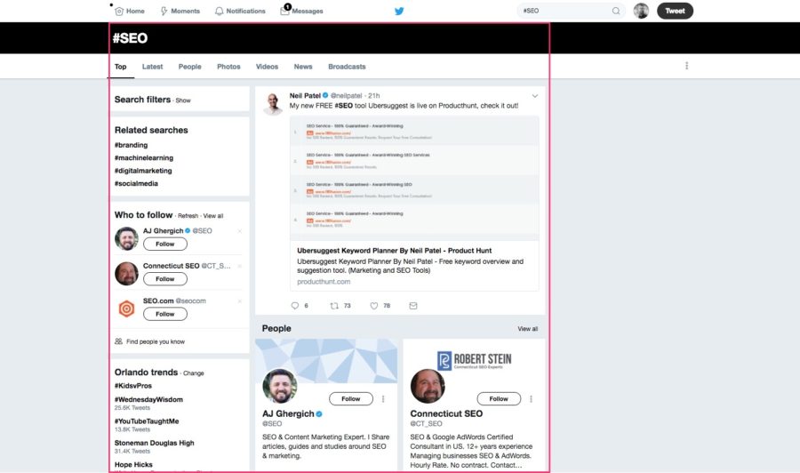This screenshot has height=473, width=800.
Task: Follow AJ Ghergich in People card
Action: tap(350, 398)
